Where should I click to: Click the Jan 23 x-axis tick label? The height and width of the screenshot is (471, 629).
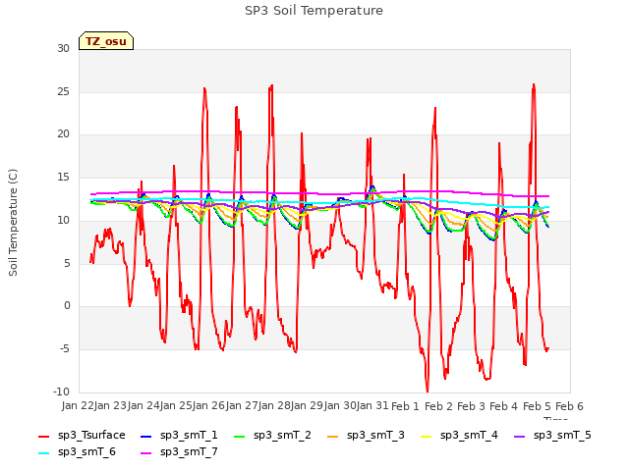[110, 406]
